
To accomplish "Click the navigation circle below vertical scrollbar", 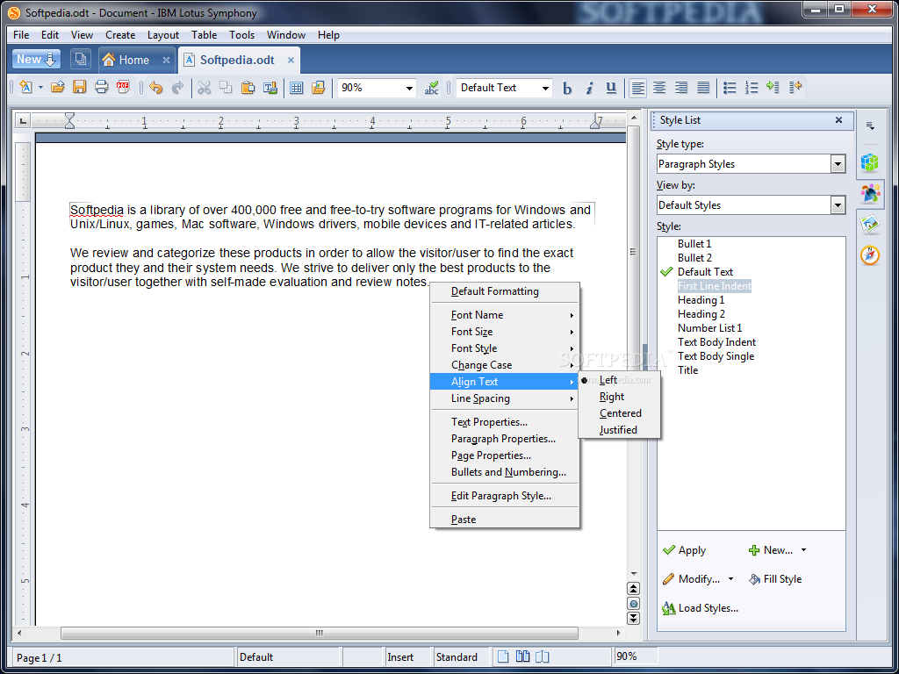I will tap(634, 604).
